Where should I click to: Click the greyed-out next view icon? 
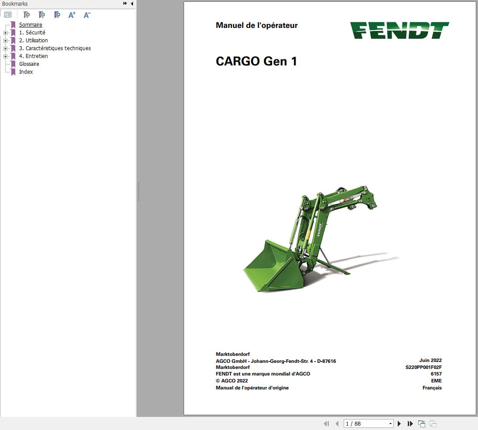click(433, 423)
